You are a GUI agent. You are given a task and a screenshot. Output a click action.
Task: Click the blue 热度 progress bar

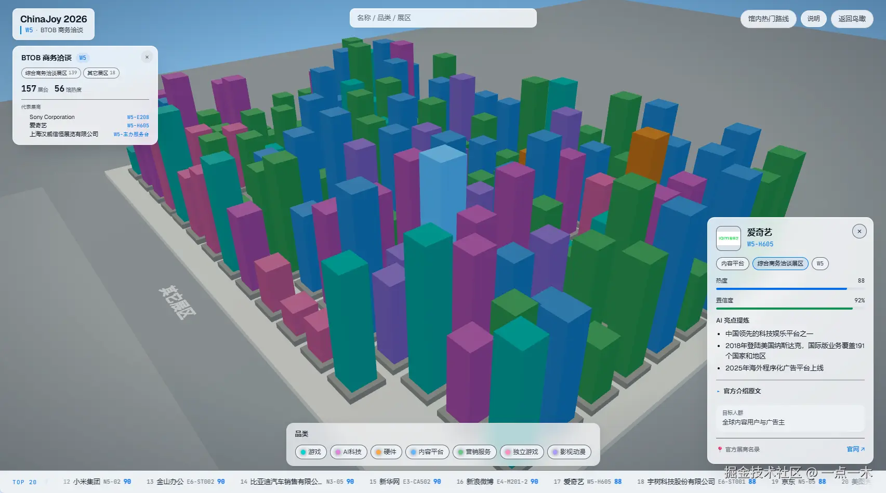click(x=782, y=289)
